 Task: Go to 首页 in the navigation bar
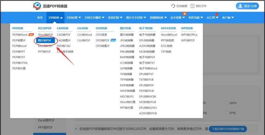coord(40,18)
